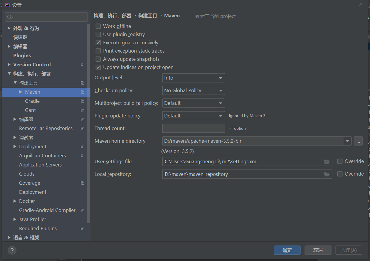Screen dimensions: 370x261
Task: Click the settings search field
Action: tap(46, 17)
